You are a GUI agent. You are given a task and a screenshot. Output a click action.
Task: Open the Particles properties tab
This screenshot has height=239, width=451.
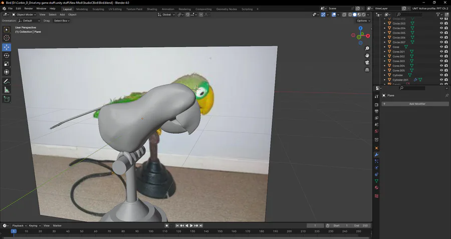click(376, 161)
